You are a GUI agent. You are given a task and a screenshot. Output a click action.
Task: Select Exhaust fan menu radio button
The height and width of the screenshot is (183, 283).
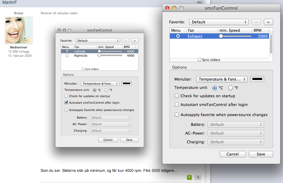pyautogui.click(x=178, y=36)
